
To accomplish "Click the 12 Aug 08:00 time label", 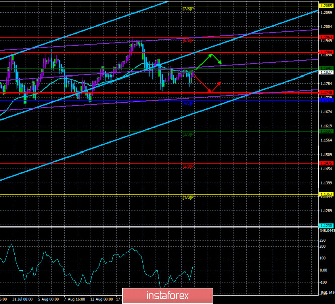I will click(x=101, y=299).
